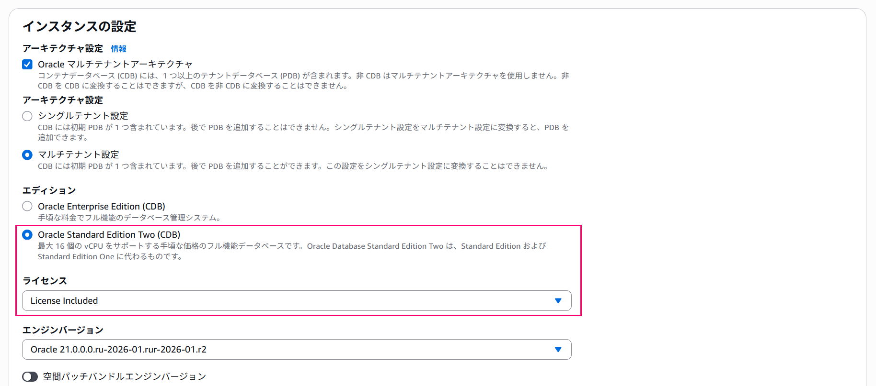
Task: Click the エンジンバージョン field label
Action: point(63,330)
